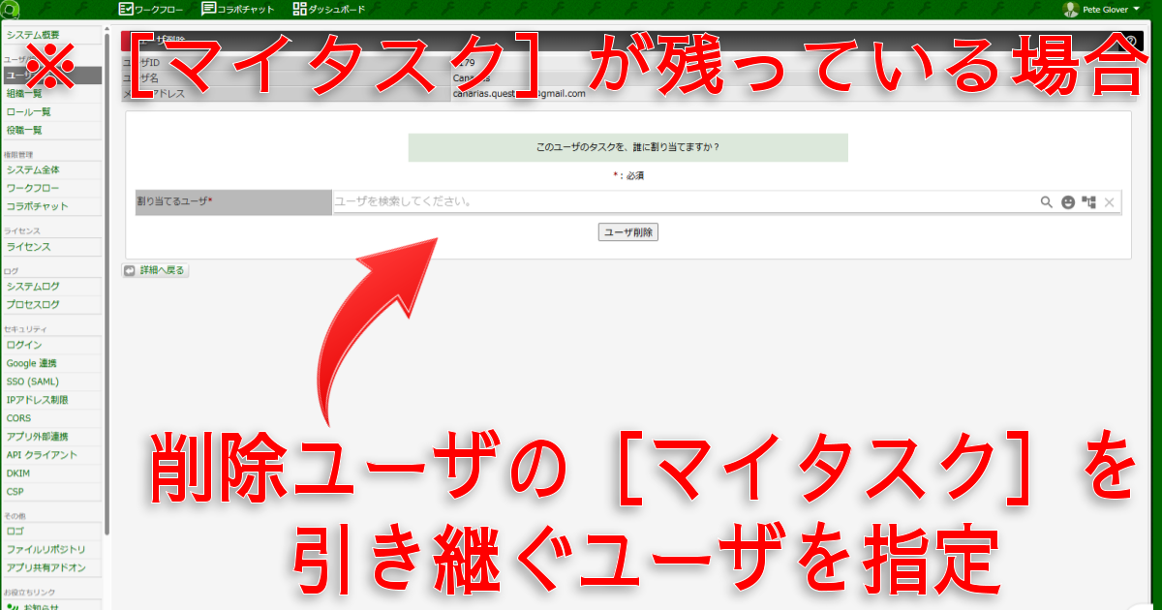Image resolution: width=1162 pixels, height=610 pixels.
Task: Click the Questetra logo at top left
Action: pyautogui.click(x=9, y=10)
